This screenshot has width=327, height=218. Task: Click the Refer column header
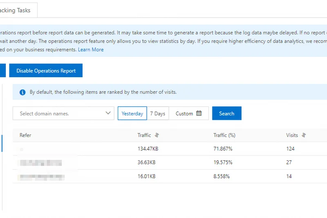25,135
